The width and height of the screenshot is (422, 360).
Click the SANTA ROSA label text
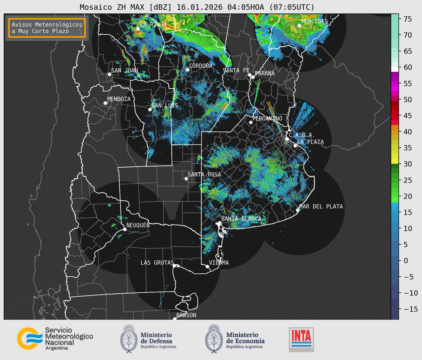205,174
